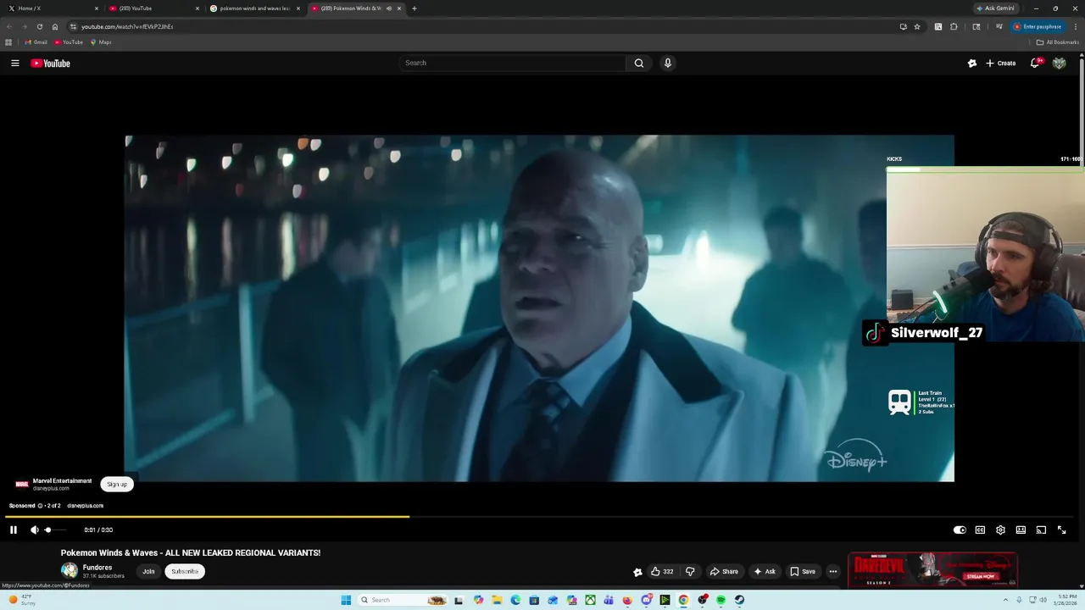The height and width of the screenshot is (610, 1085).
Task: Click the taskbar Search box
Action: pos(403,600)
